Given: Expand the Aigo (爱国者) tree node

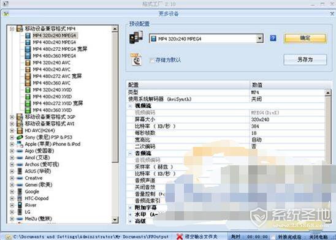Looking at the screenshot, I should 12,151.
